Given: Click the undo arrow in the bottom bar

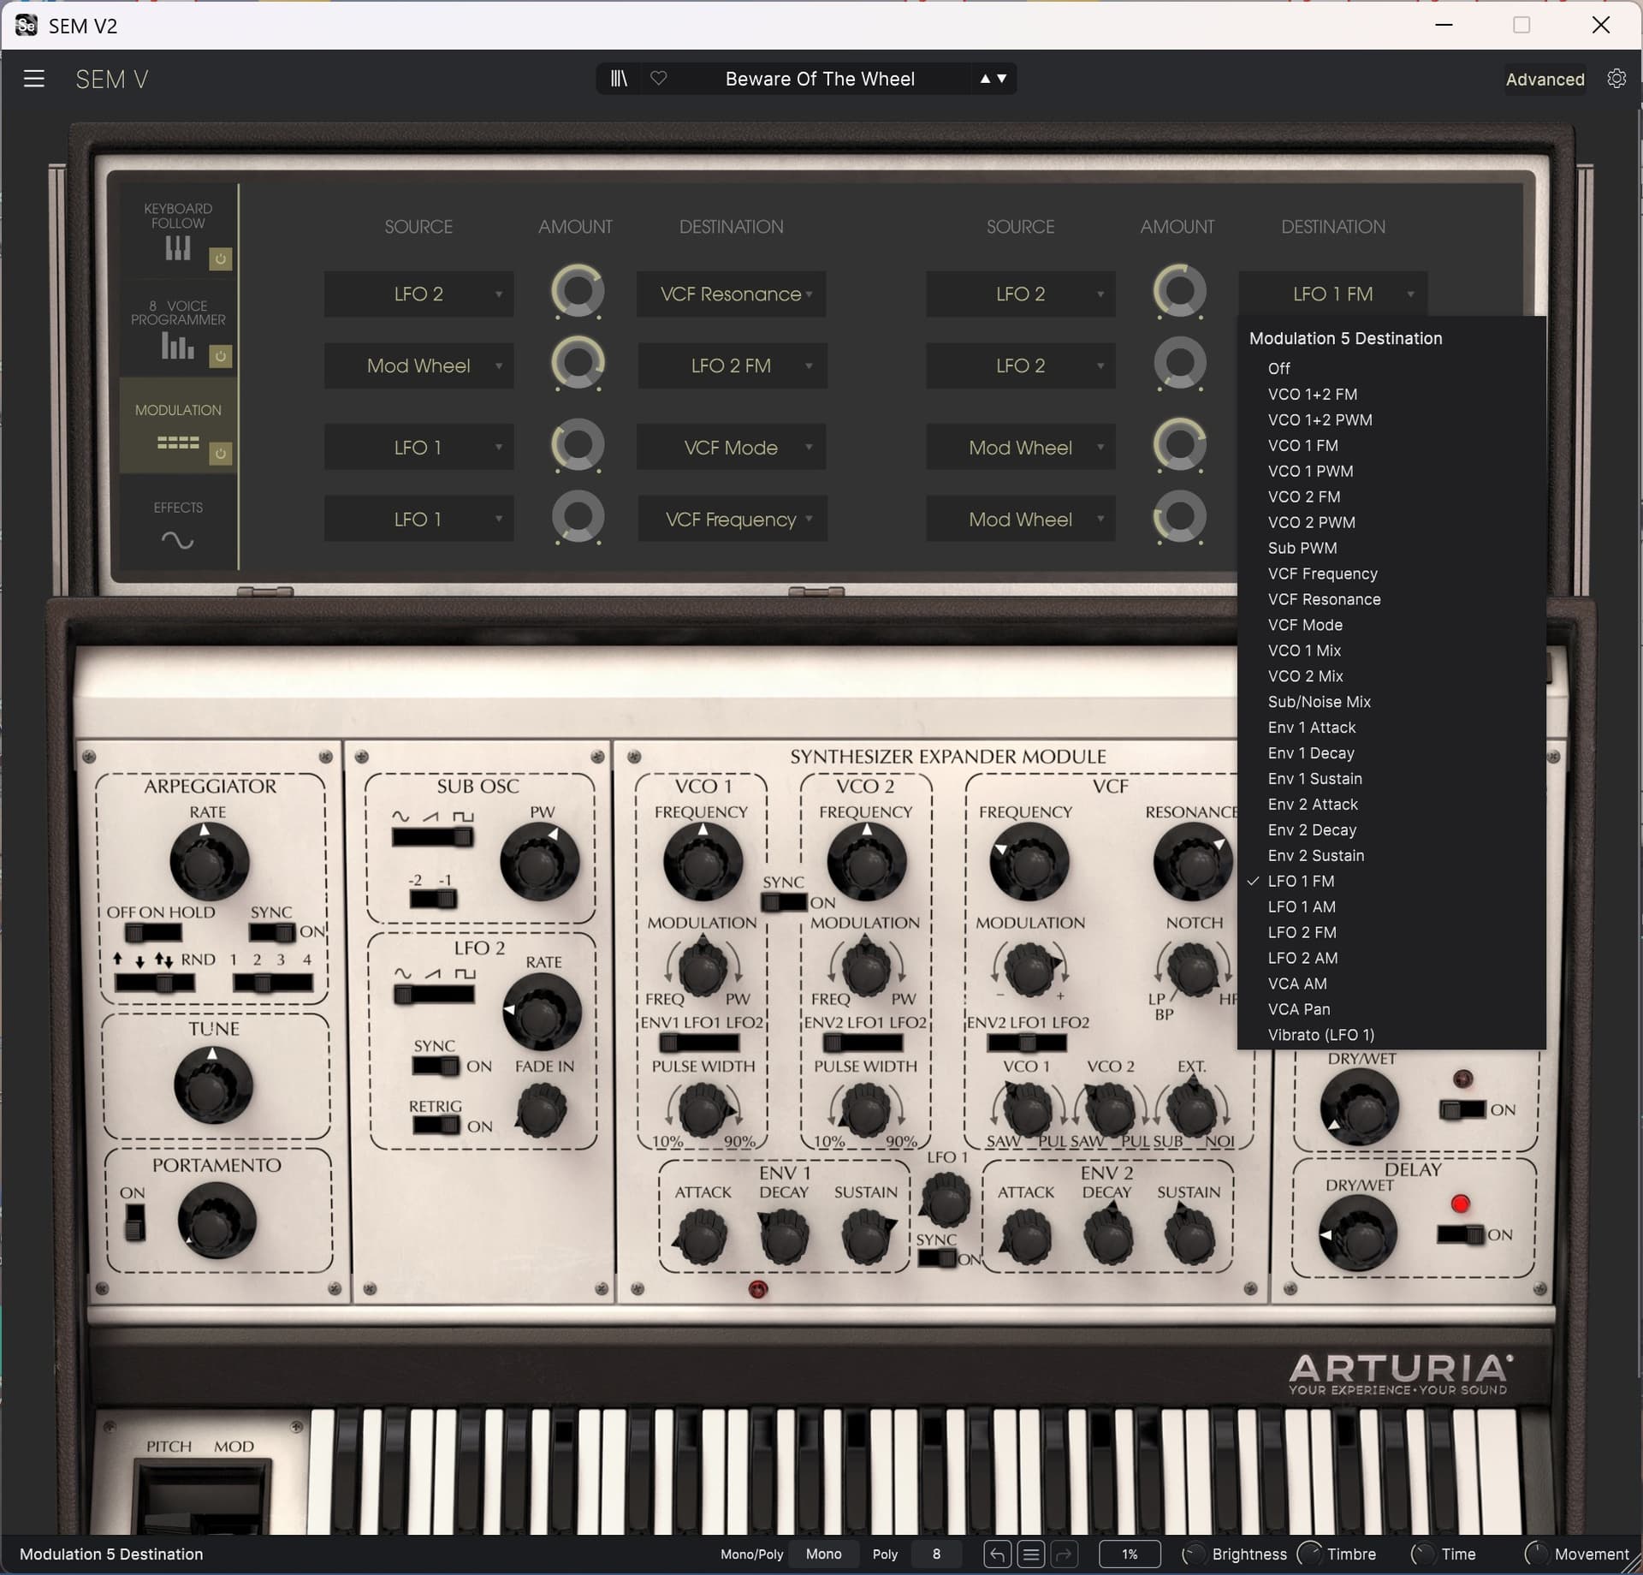Looking at the screenshot, I should click(997, 1554).
